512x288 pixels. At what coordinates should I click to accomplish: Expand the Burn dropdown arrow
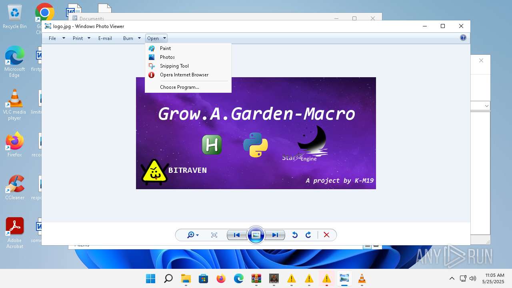pos(139,38)
